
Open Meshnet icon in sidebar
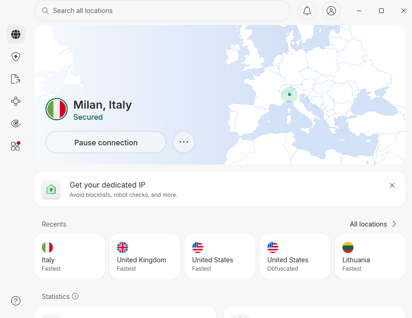pos(16,101)
